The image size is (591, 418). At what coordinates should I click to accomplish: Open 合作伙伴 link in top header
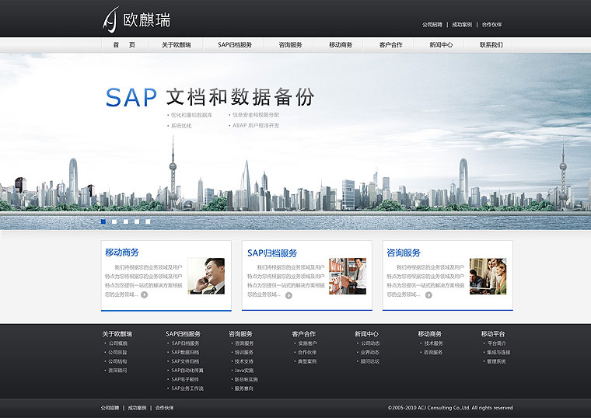(491, 24)
